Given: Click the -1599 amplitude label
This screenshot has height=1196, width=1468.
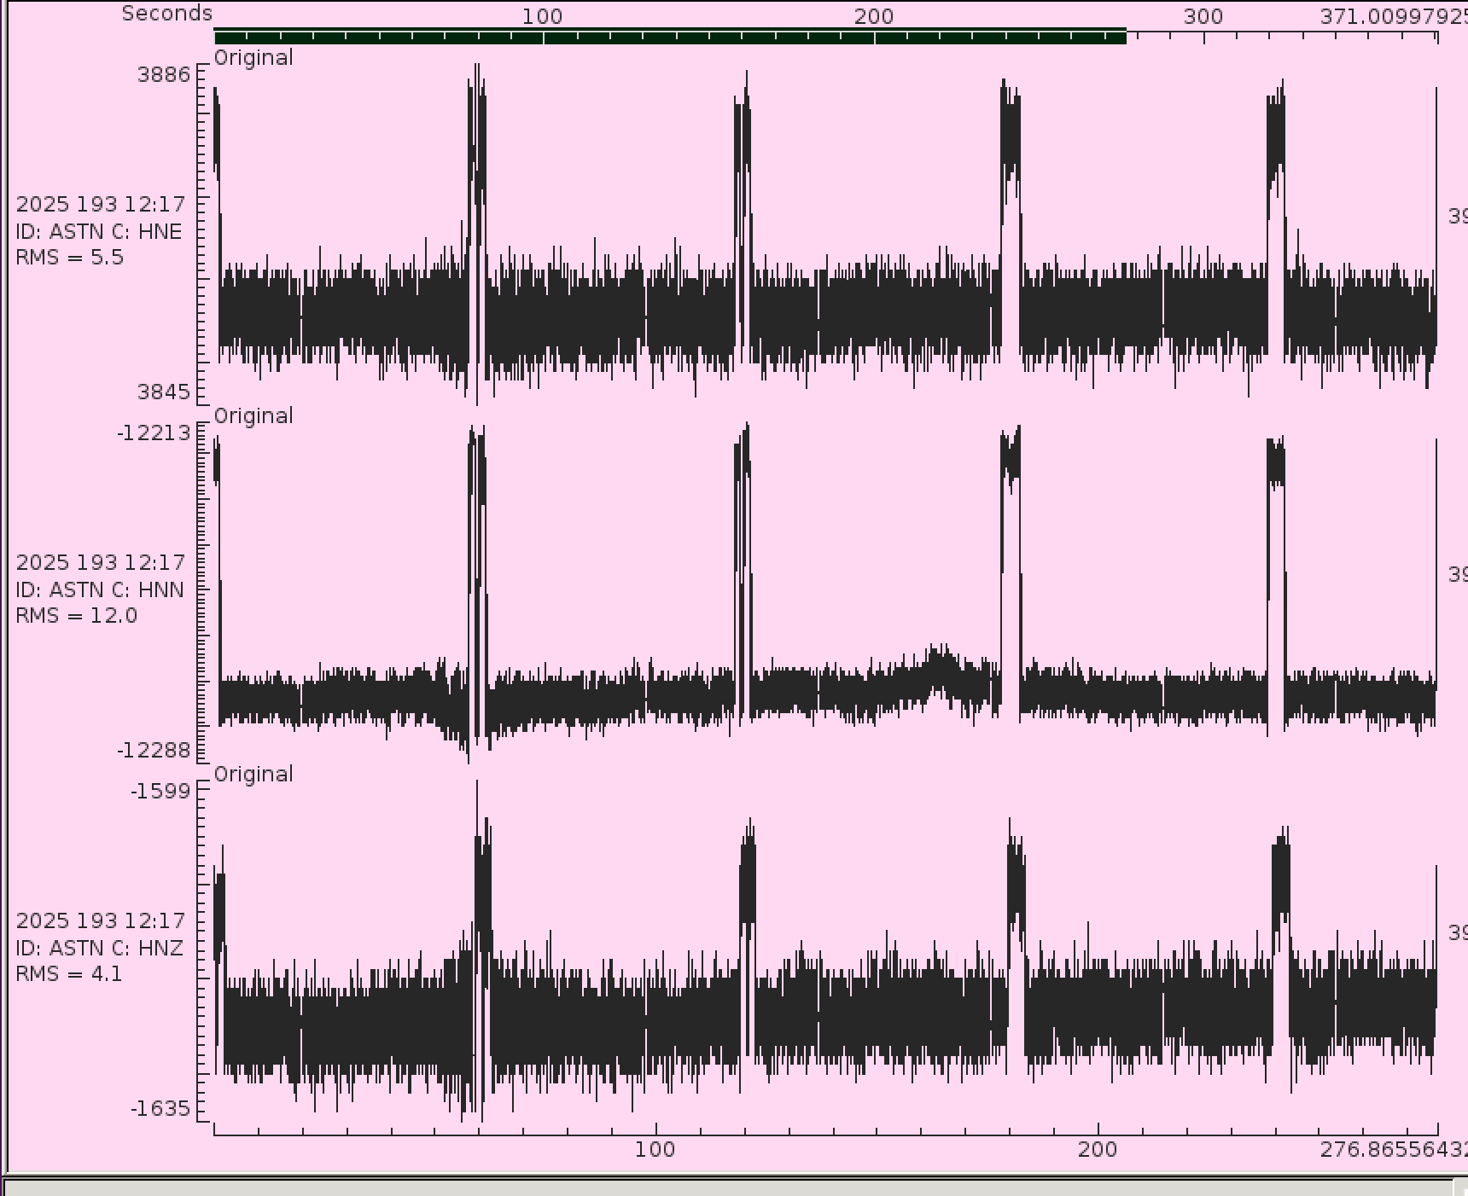Looking at the screenshot, I should 160,791.
